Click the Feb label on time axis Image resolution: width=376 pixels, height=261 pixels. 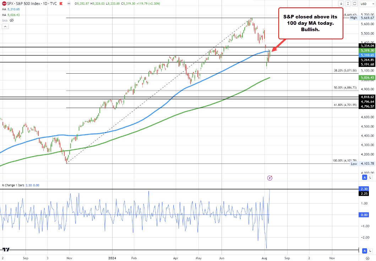click(134, 258)
